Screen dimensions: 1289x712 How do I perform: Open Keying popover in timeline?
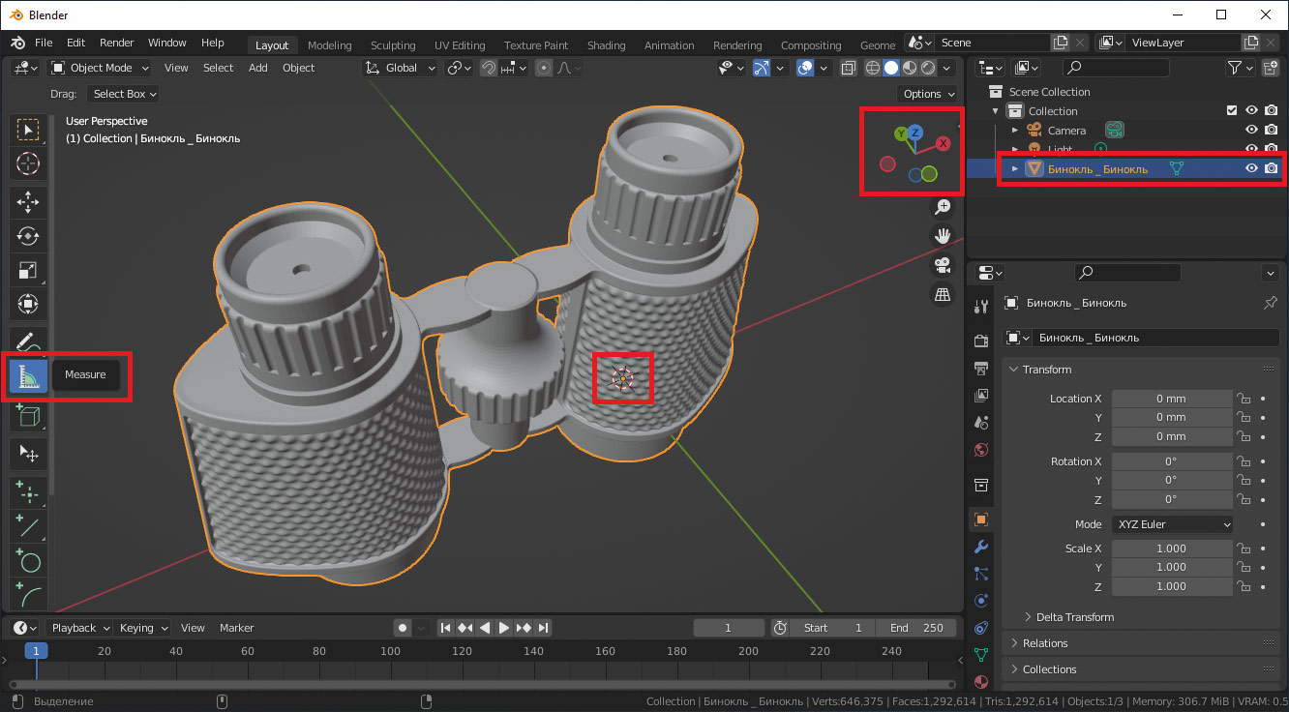pos(142,628)
